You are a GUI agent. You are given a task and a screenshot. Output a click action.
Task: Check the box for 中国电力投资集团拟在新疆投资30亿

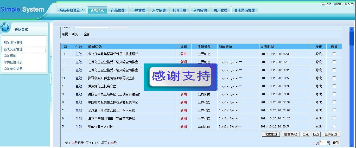coord(334,102)
